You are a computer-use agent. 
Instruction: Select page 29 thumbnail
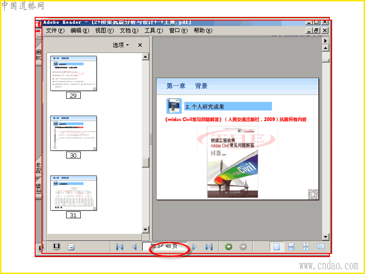(x=73, y=74)
